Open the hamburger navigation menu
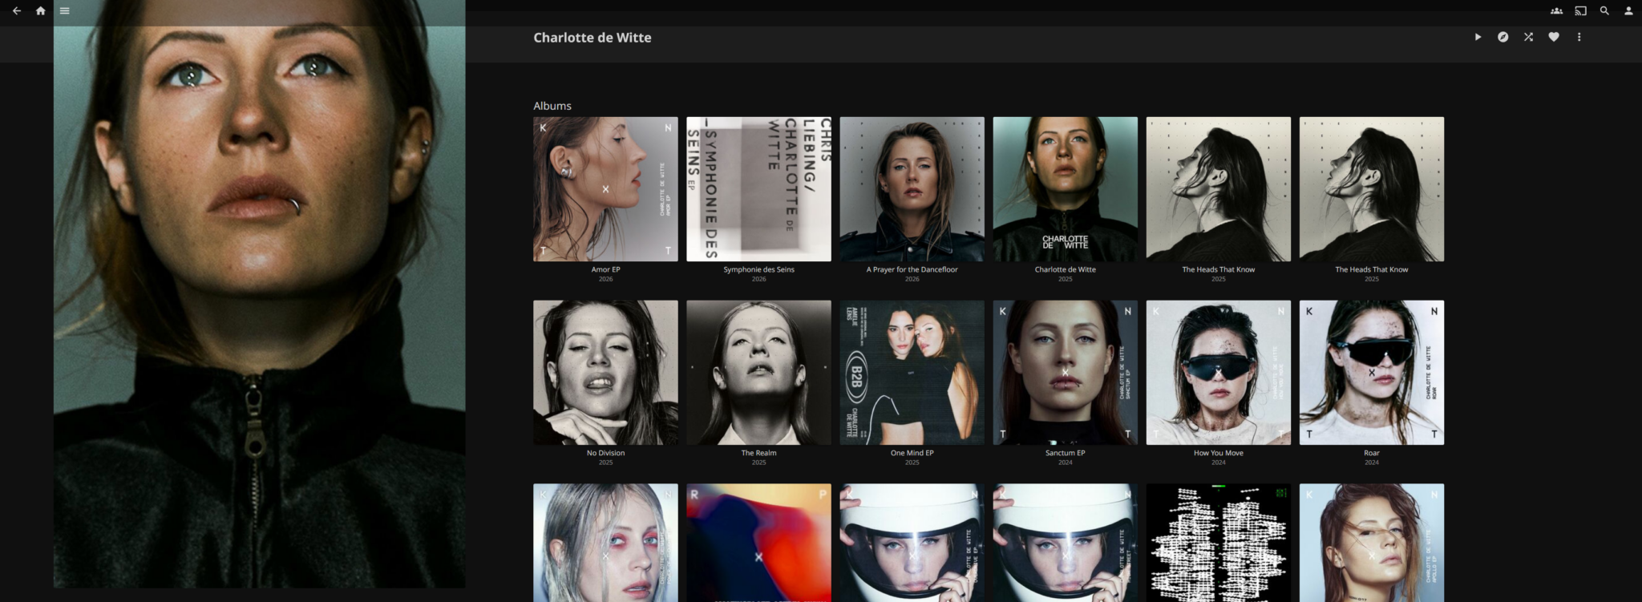The image size is (1642, 602). 65,11
